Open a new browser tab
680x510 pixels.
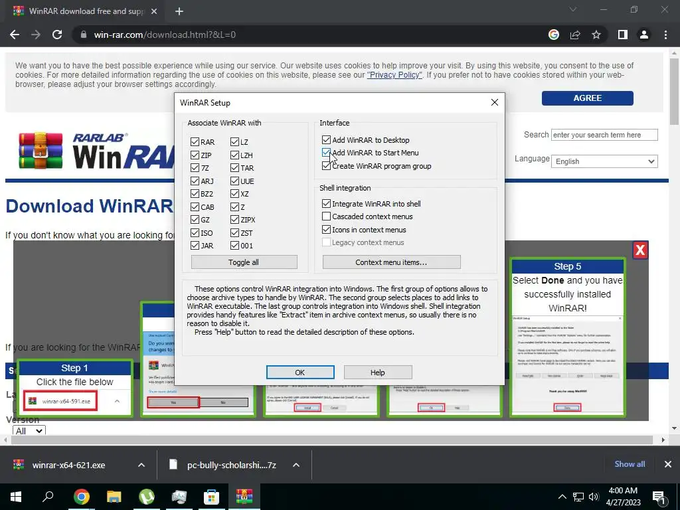179,11
